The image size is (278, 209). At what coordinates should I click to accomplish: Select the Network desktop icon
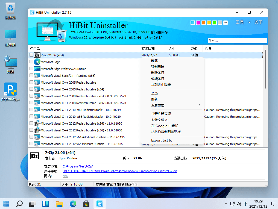pyautogui.click(x=10, y=65)
